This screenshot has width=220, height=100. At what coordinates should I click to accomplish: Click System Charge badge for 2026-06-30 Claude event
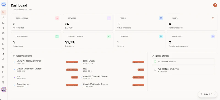(138, 85)
